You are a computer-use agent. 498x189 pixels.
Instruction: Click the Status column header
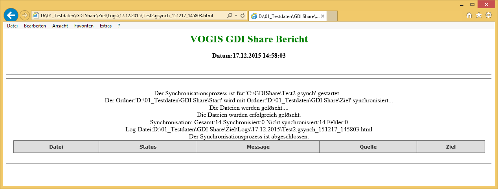click(x=148, y=147)
